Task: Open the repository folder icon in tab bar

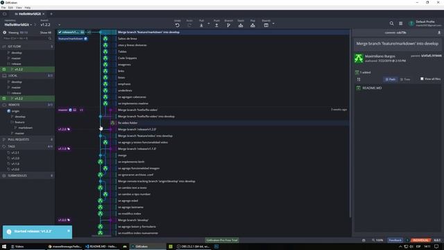Action: pyautogui.click(x=5, y=14)
